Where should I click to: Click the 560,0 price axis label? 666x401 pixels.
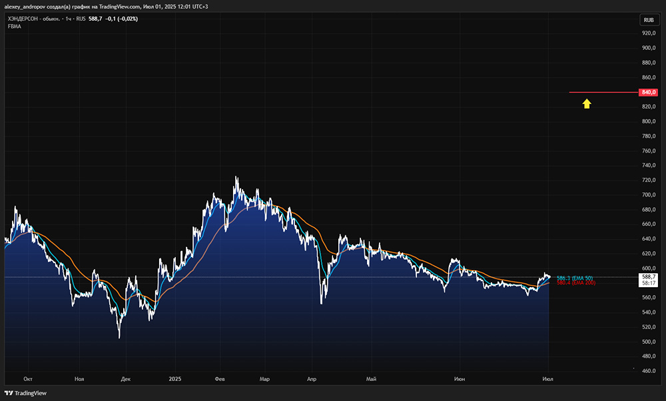[649, 298]
